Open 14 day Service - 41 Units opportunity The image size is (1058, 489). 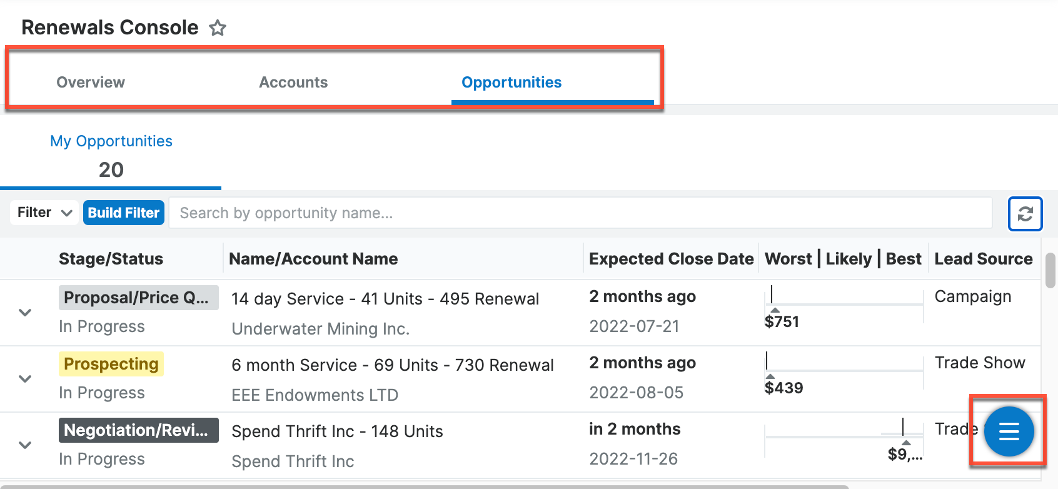coord(385,299)
